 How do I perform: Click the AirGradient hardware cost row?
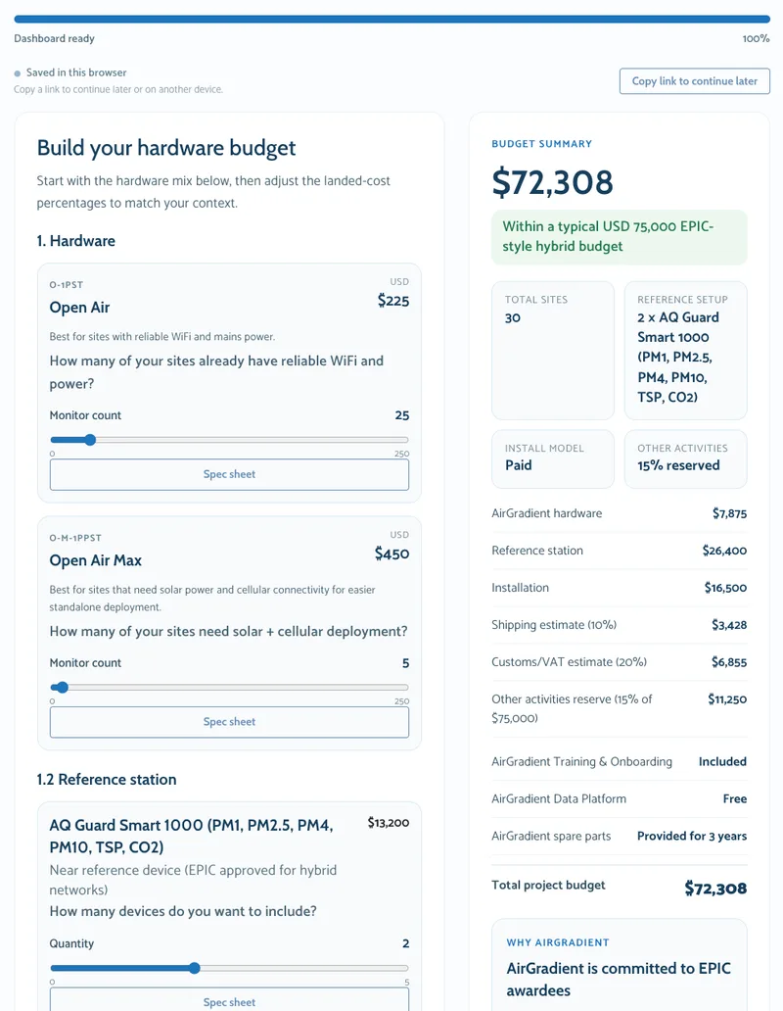(619, 513)
